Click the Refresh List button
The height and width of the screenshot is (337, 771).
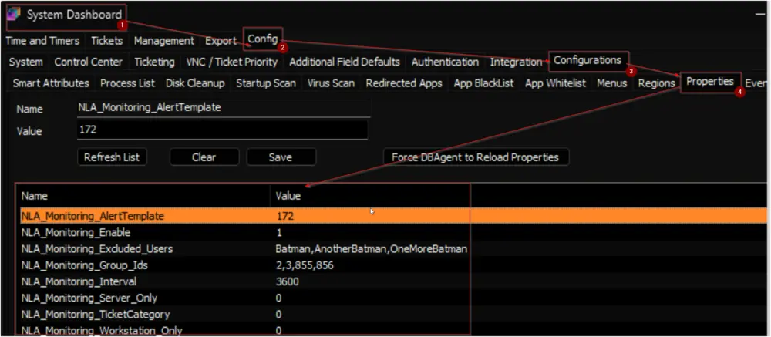[x=112, y=157]
